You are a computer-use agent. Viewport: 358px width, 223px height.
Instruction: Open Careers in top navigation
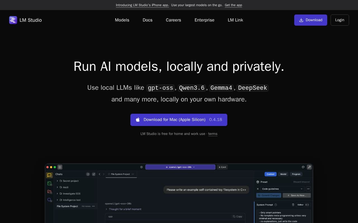click(173, 20)
